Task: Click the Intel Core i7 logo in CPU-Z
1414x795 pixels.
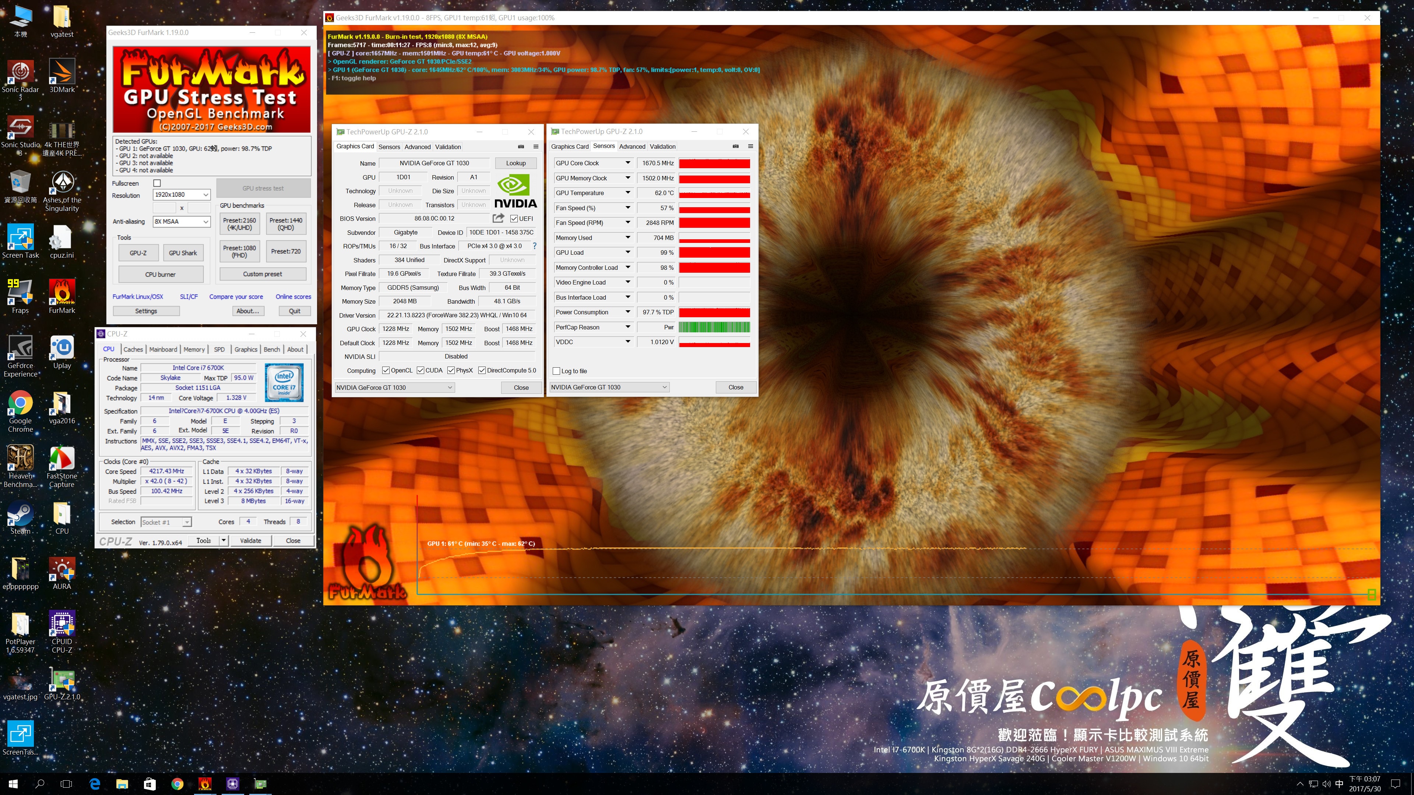Action: tap(284, 382)
